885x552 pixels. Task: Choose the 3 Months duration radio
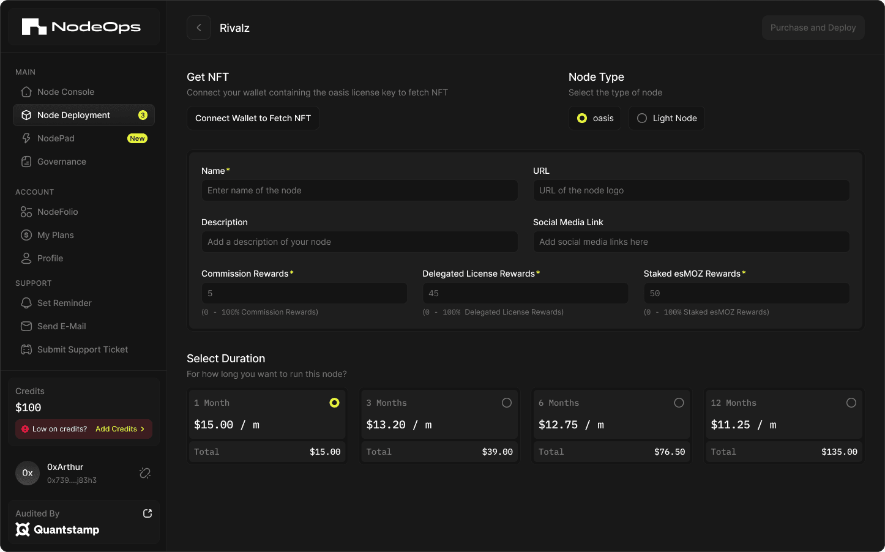point(507,403)
